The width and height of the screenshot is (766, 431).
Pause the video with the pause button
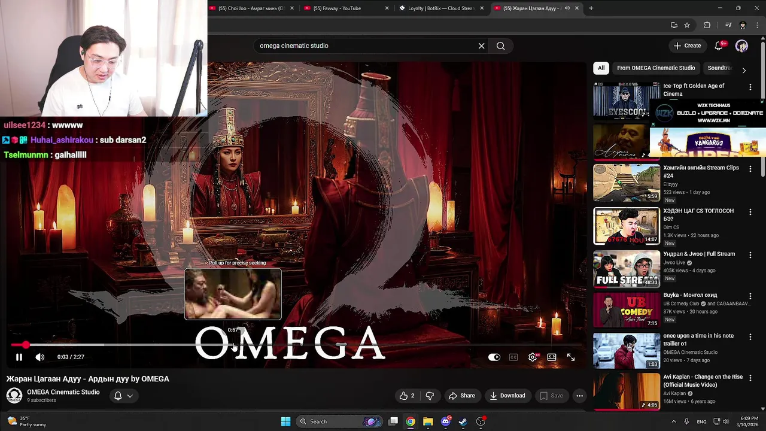(19, 357)
